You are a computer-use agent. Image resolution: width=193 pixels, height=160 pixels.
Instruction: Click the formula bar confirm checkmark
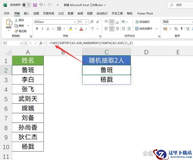pyautogui.click(x=36, y=43)
